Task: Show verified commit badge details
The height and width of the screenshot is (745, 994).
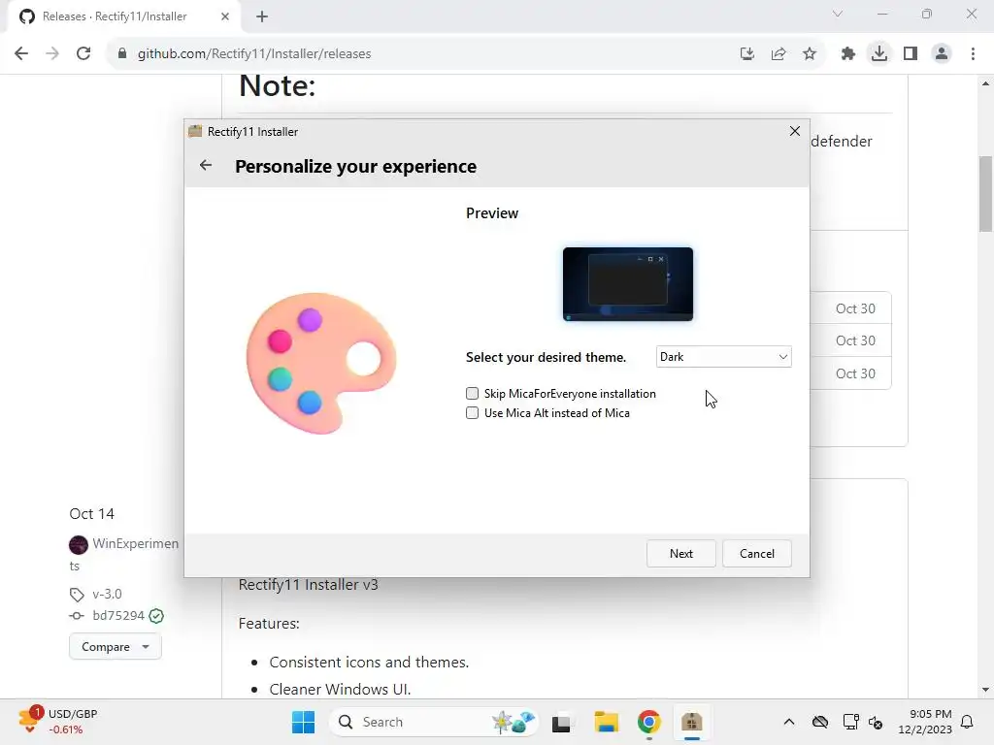Action: point(156,616)
